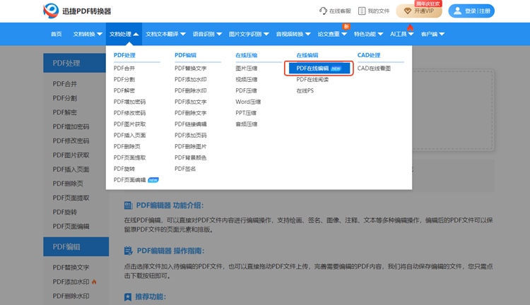The height and width of the screenshot is (305, 530).
Task: Click the 新 badge above 论文查重
Action: pos(346,26)
